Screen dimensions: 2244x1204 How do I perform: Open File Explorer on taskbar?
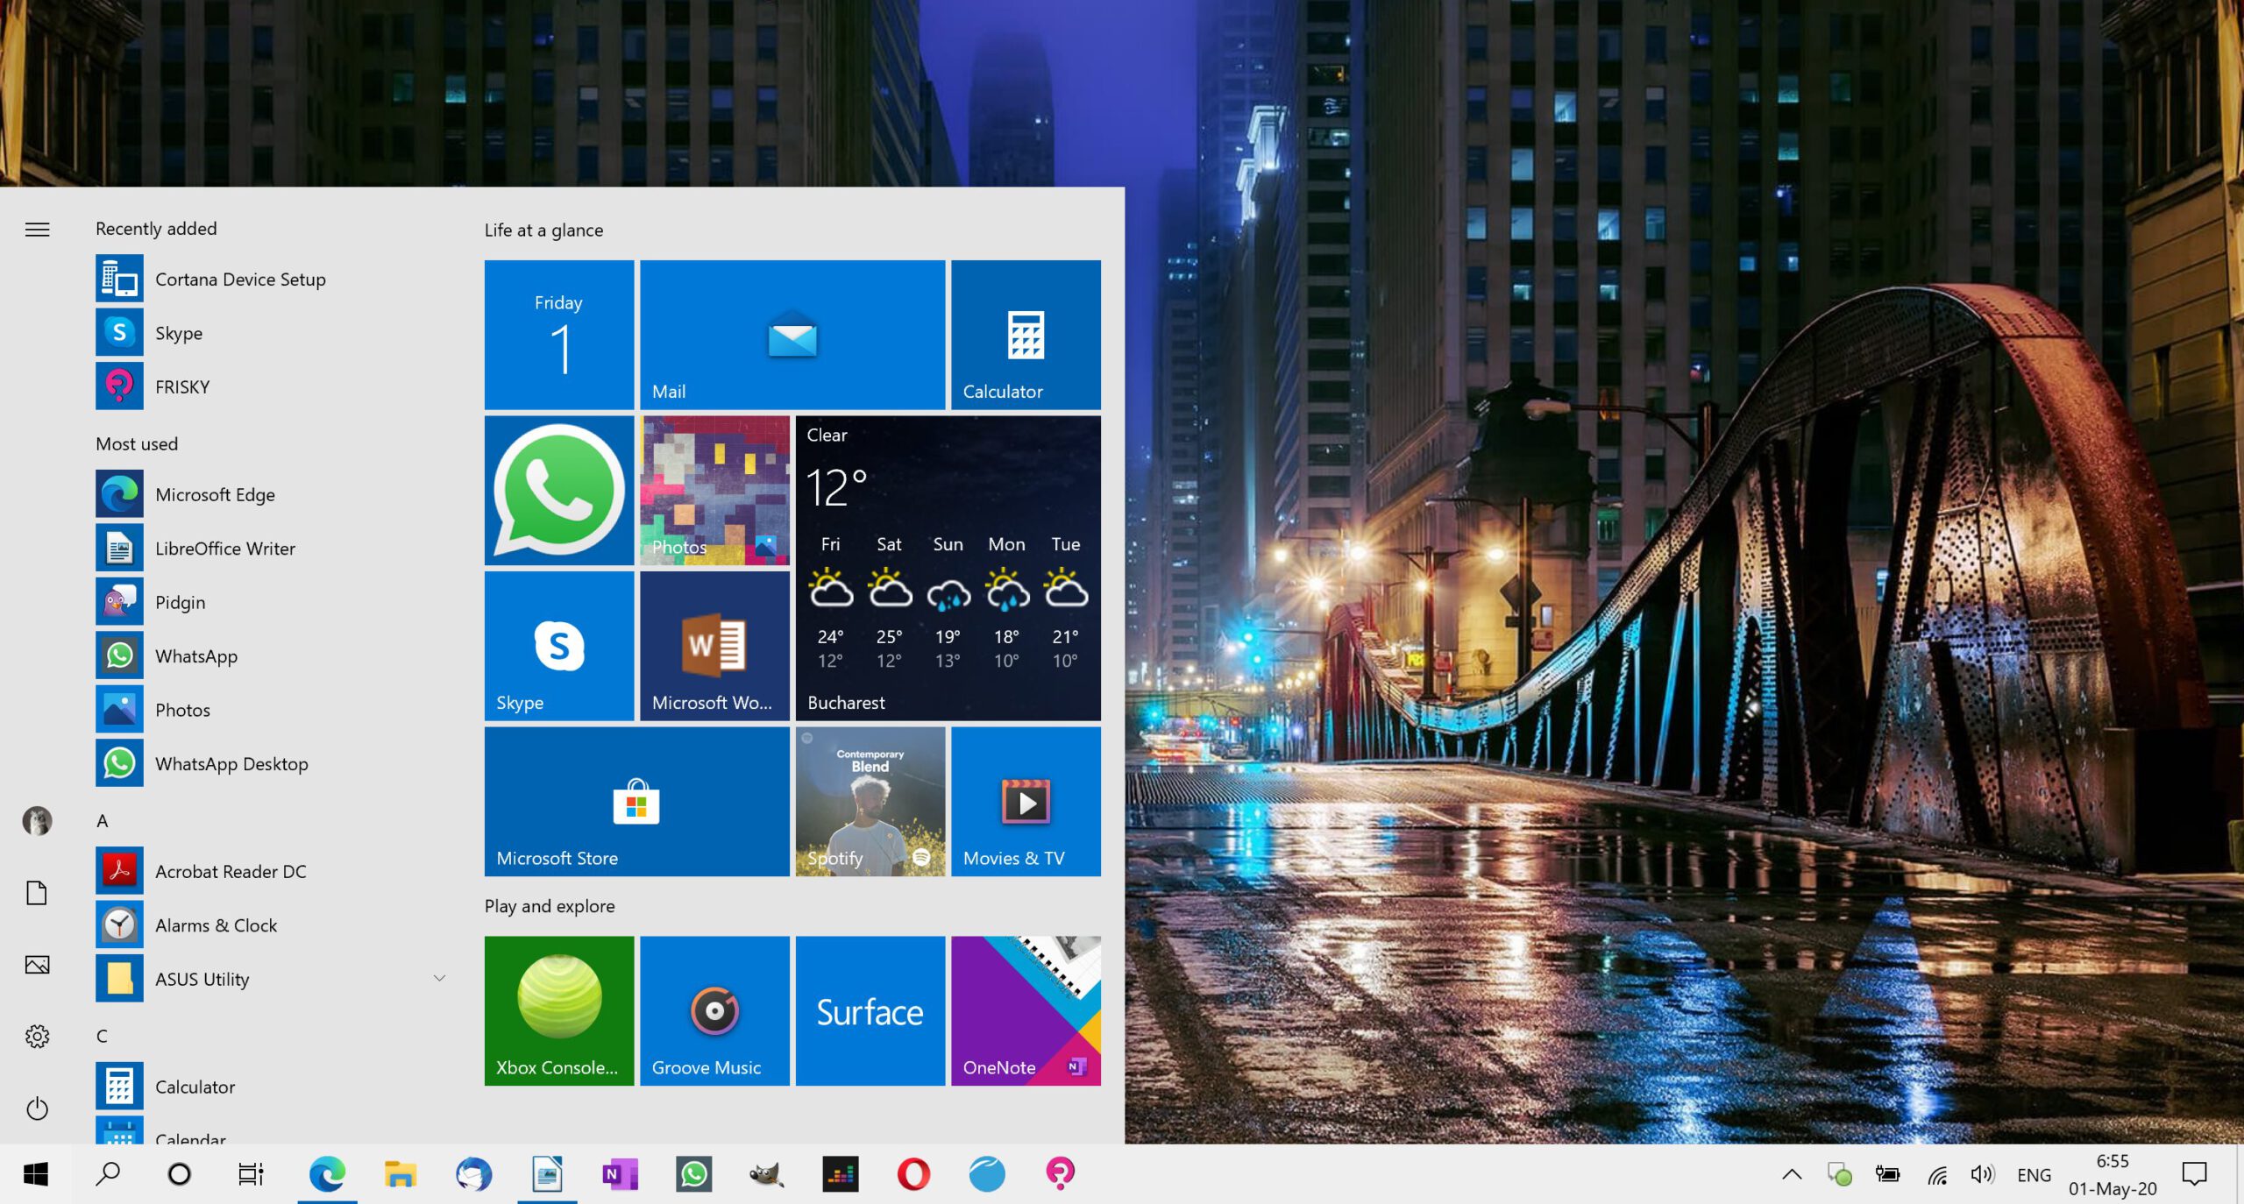[401, 1174]
